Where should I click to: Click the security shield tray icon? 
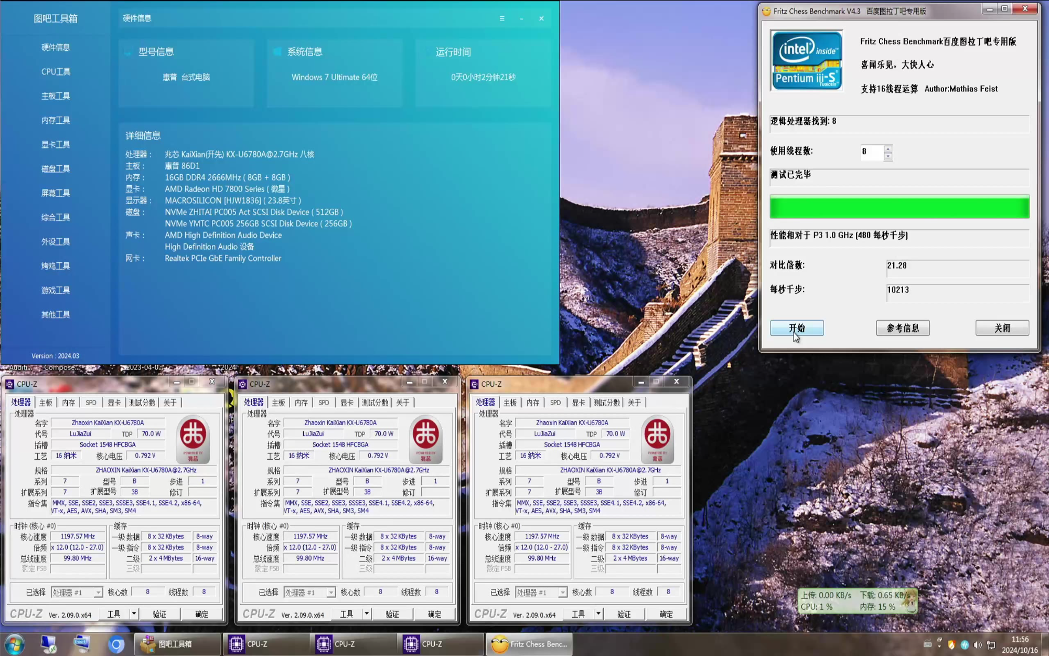coord(951,644)
